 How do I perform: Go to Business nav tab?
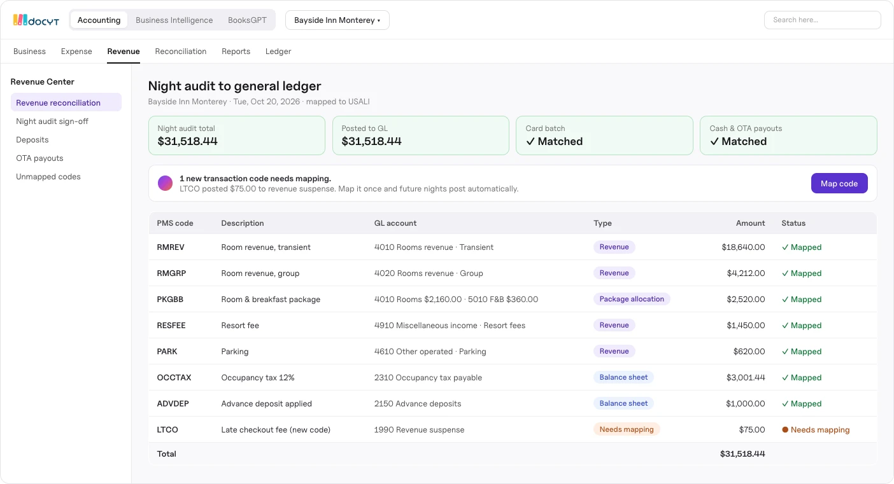coord(29,52)
